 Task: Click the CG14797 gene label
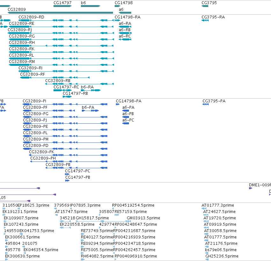[x=62, y=3]
